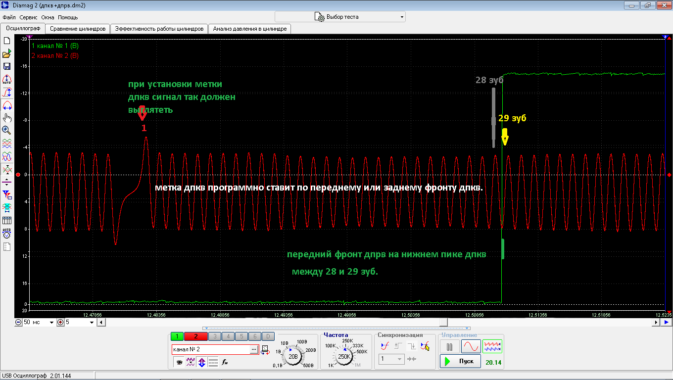Screen dimensions: 673x380
Task: Toggle channel 2 visibility eye
Action: point(179,362)
